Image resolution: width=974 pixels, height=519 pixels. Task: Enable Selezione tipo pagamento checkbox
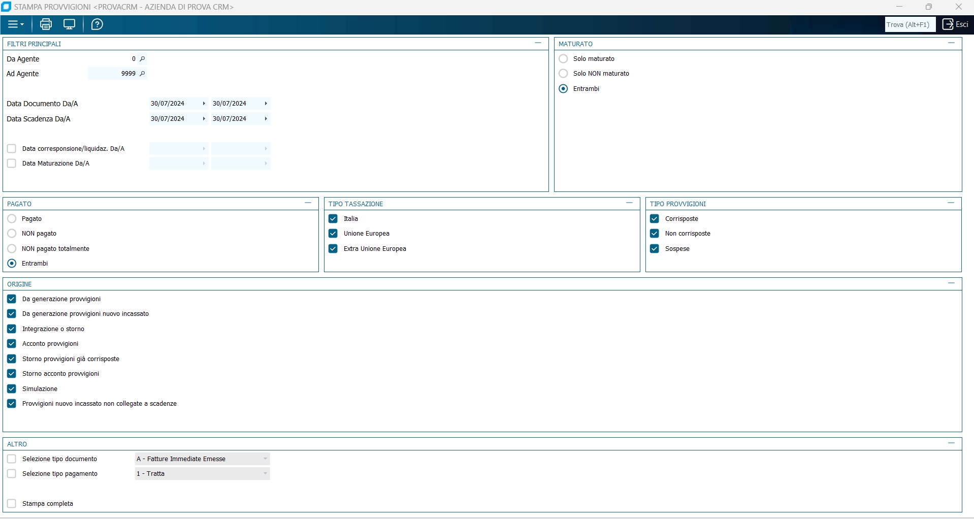point(12,474)
